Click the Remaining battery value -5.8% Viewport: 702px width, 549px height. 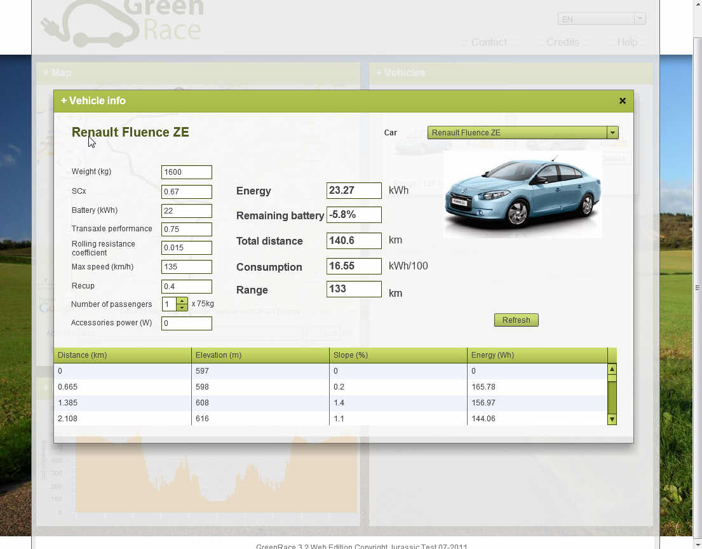pyautogui.click(x=354, y=215)
